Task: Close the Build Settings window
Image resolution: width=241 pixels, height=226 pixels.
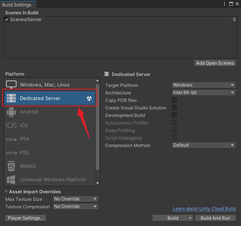Action: pos(237,4)
